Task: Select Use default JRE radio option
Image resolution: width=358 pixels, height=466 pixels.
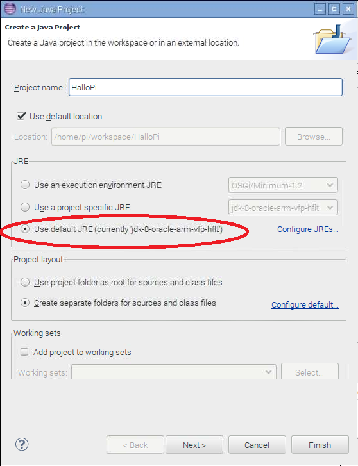Action: pyautogui.click(x=25, y=229)
